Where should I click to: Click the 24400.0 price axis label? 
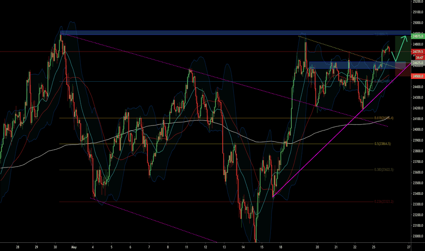[x=418, y=87]
